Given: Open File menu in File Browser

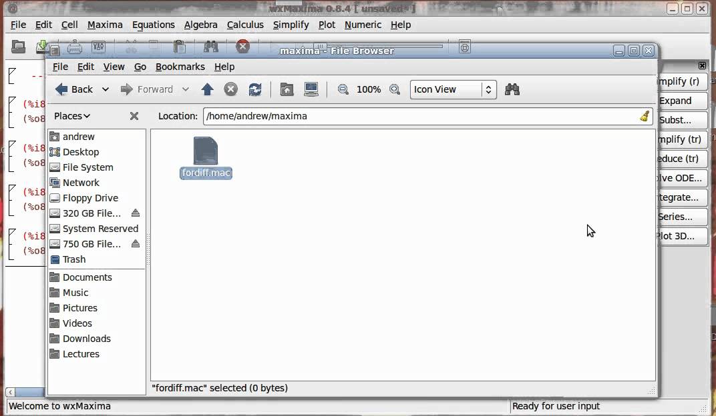Looking at the screenshot, I should (x=60, y=67).
